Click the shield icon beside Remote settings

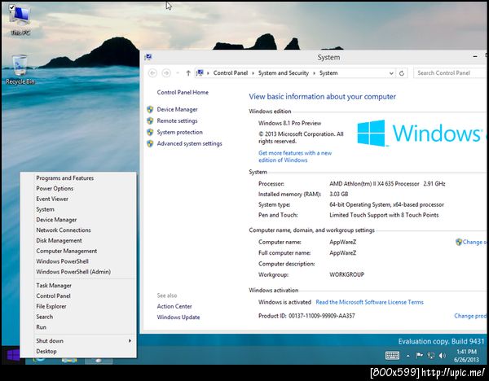(x=150, y=120)
